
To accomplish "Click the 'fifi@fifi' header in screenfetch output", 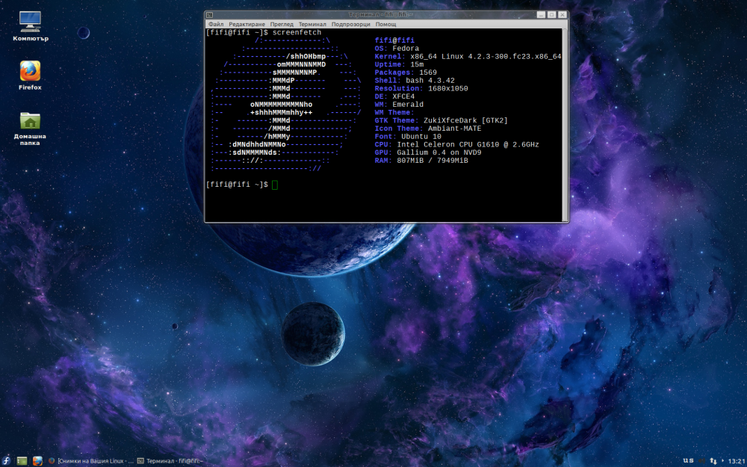I will (394, 40).
